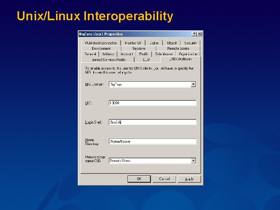Click the UID label
The height and width of the screenshot is (210, 280).
88,103
